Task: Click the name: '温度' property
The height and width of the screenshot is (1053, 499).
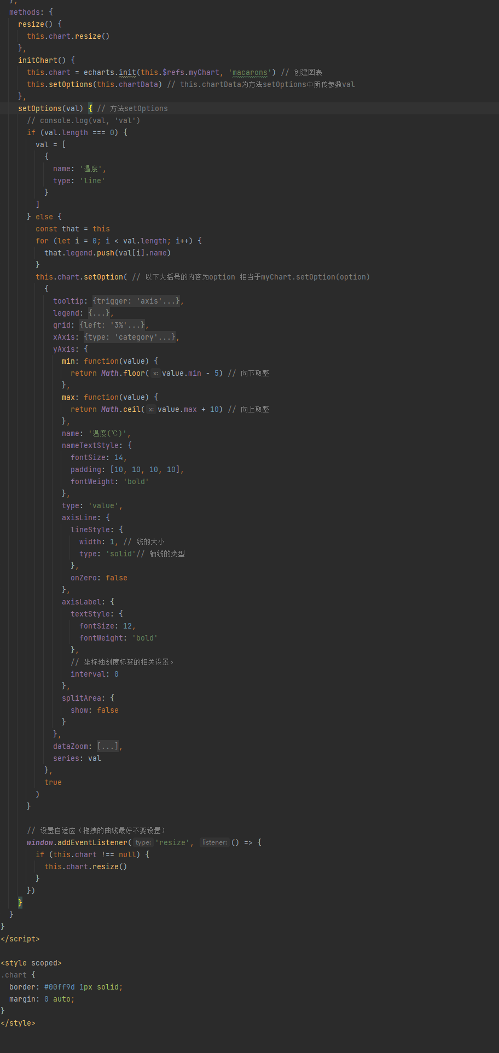Action: coord(79,168)
